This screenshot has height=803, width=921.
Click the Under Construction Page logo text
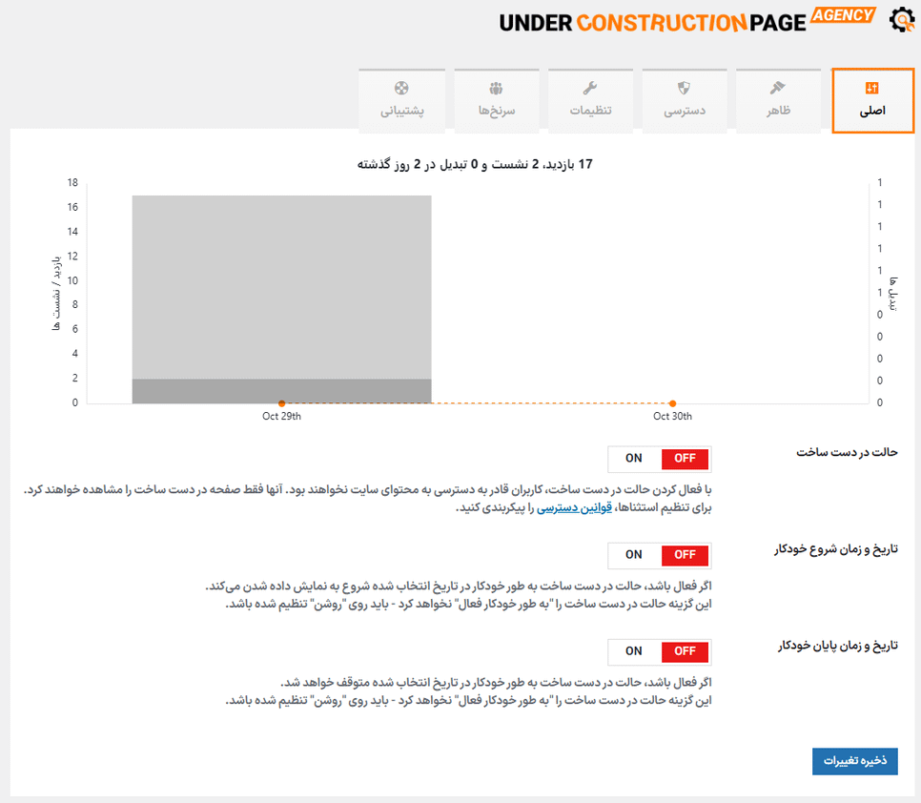click(x=653, y=23)
